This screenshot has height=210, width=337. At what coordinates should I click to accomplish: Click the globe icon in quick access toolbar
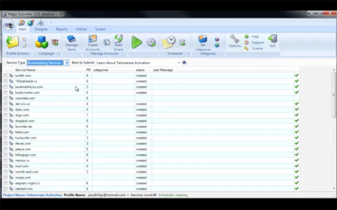click(31, 23)
